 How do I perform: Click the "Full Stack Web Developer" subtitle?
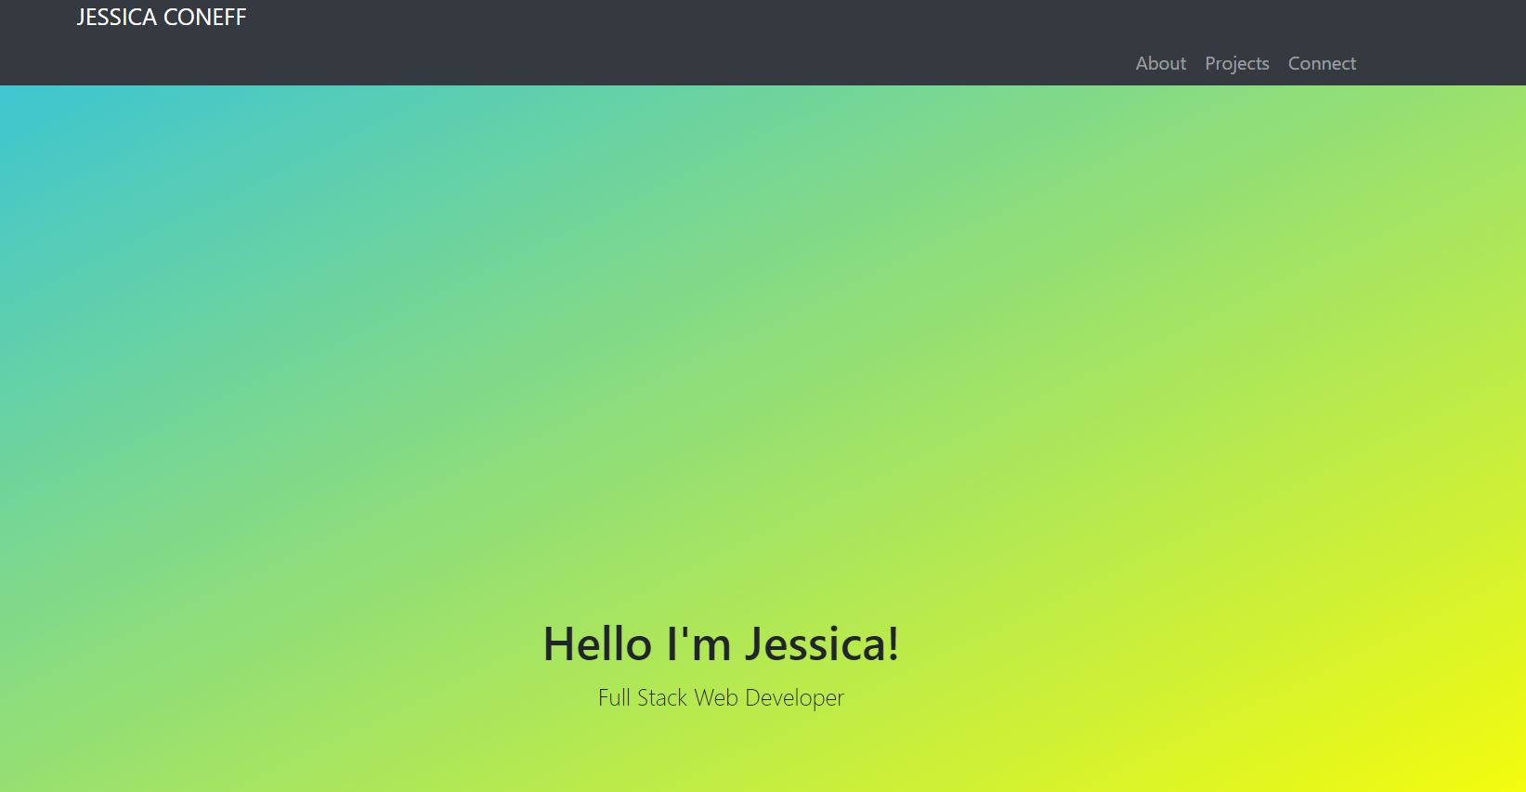coord(721,697)
